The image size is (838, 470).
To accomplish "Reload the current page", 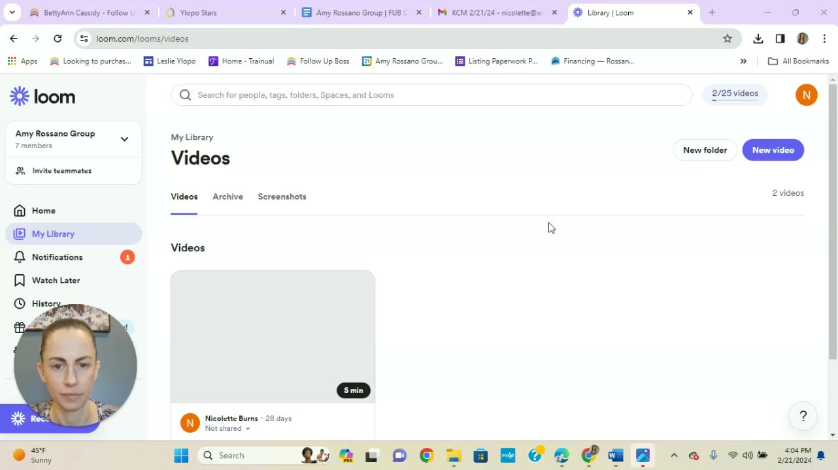I will coord(58,39).
